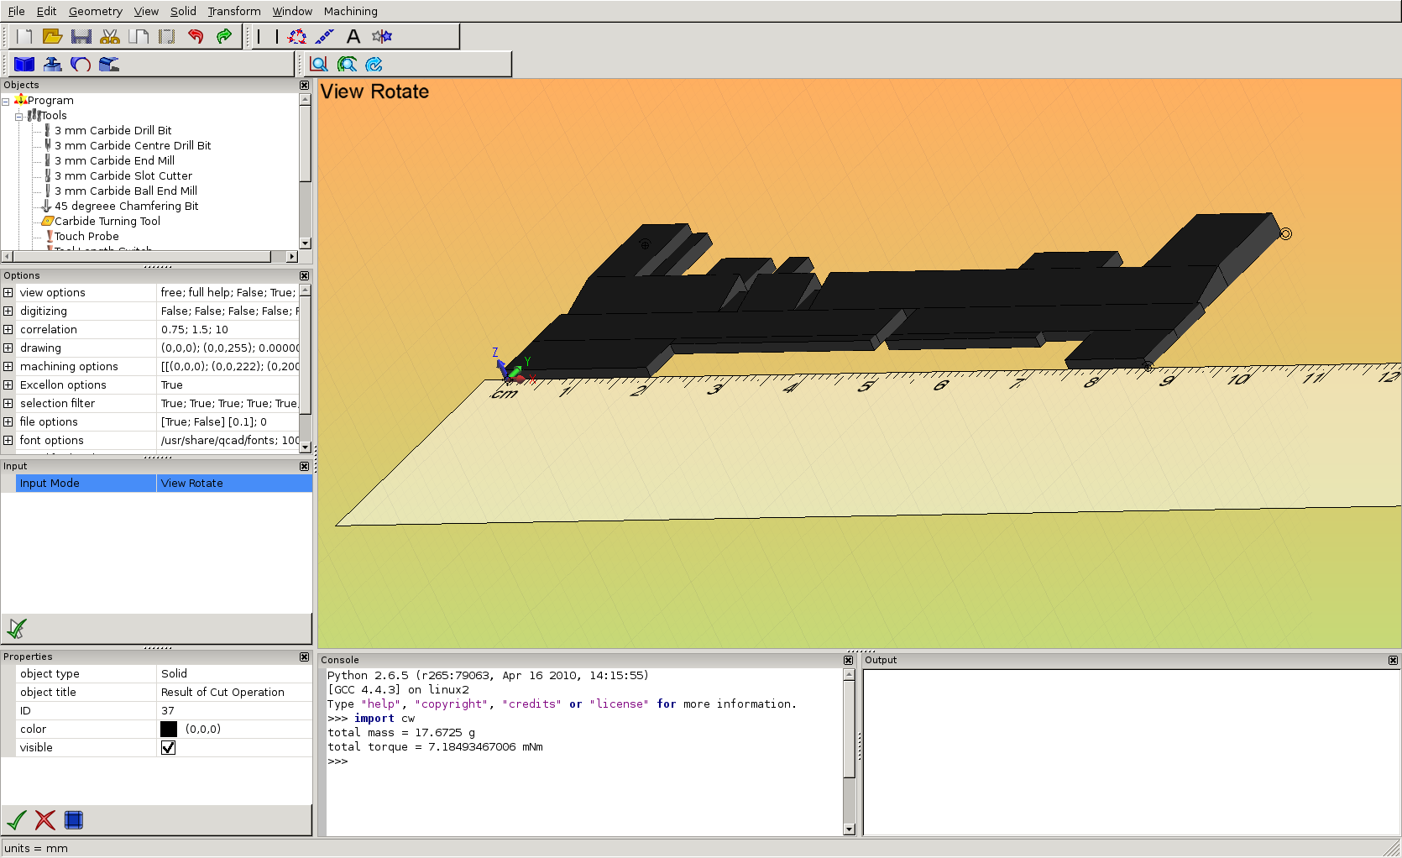Click the view rotate blue arrow icon
The width and height of the screenshot is (1402, 858).
point(374,64)
